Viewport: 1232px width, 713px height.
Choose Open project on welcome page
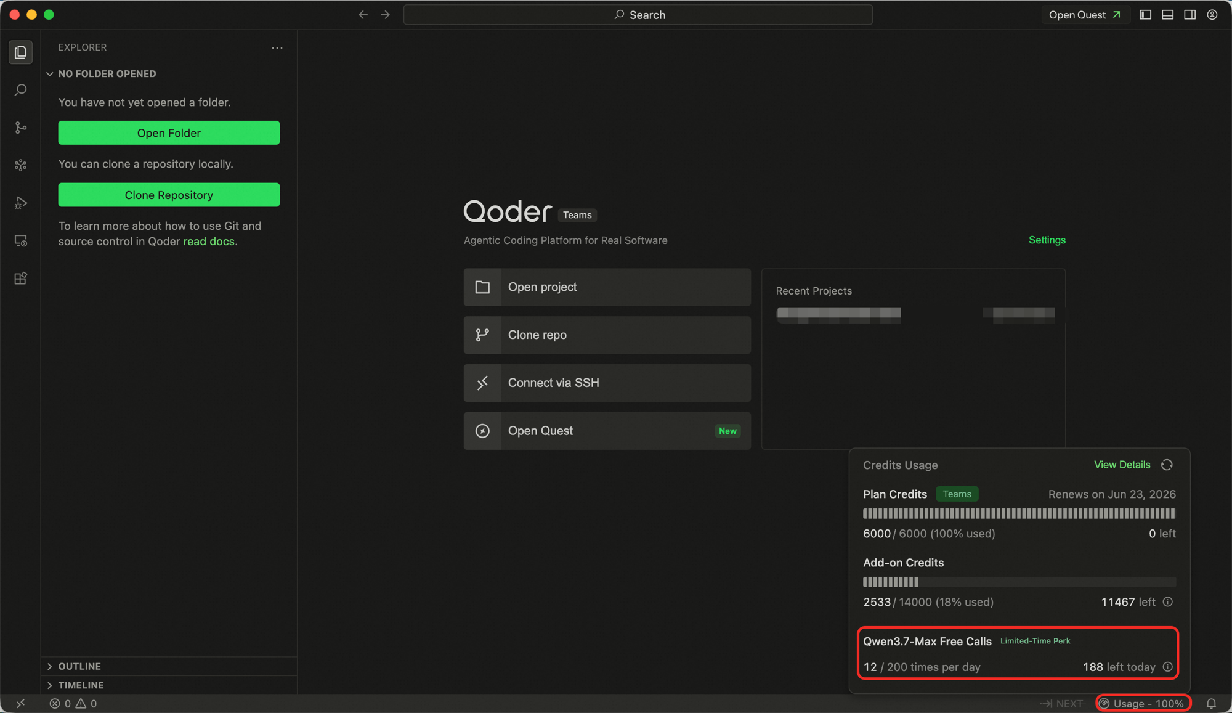pos(607,287)
